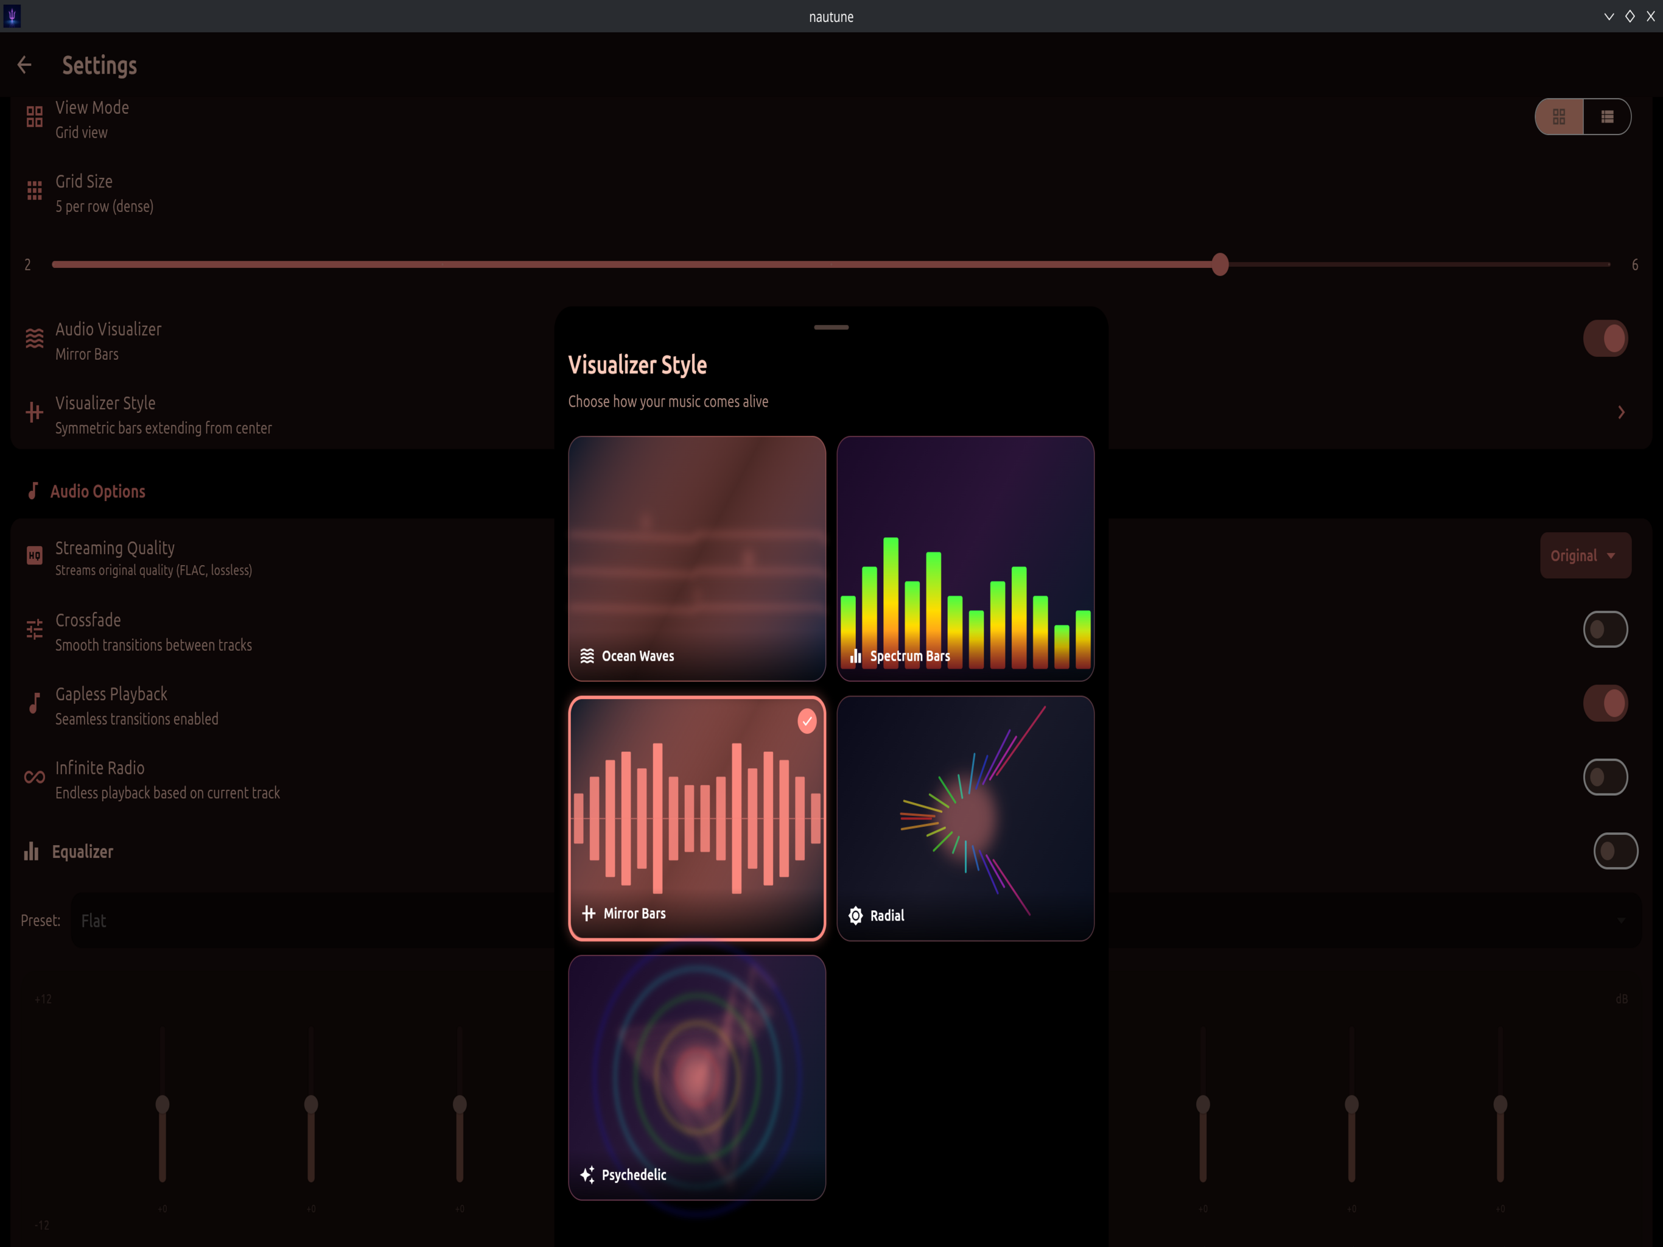Click the Crossfade sliders icon
Viewport: 1663px width, 1247px height.
35,630
